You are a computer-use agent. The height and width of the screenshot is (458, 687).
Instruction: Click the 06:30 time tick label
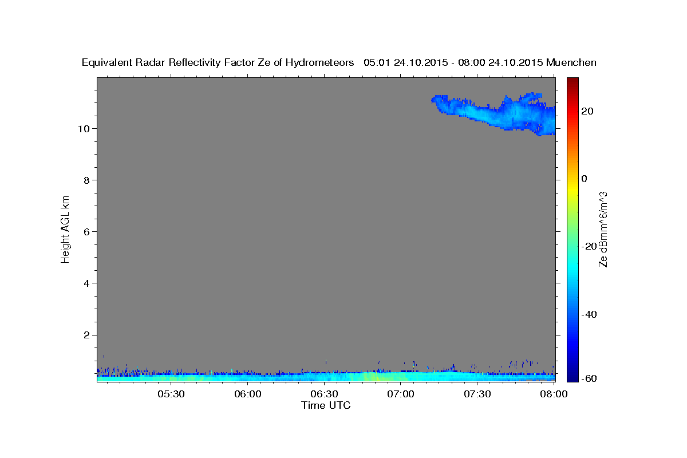(325, 394)
